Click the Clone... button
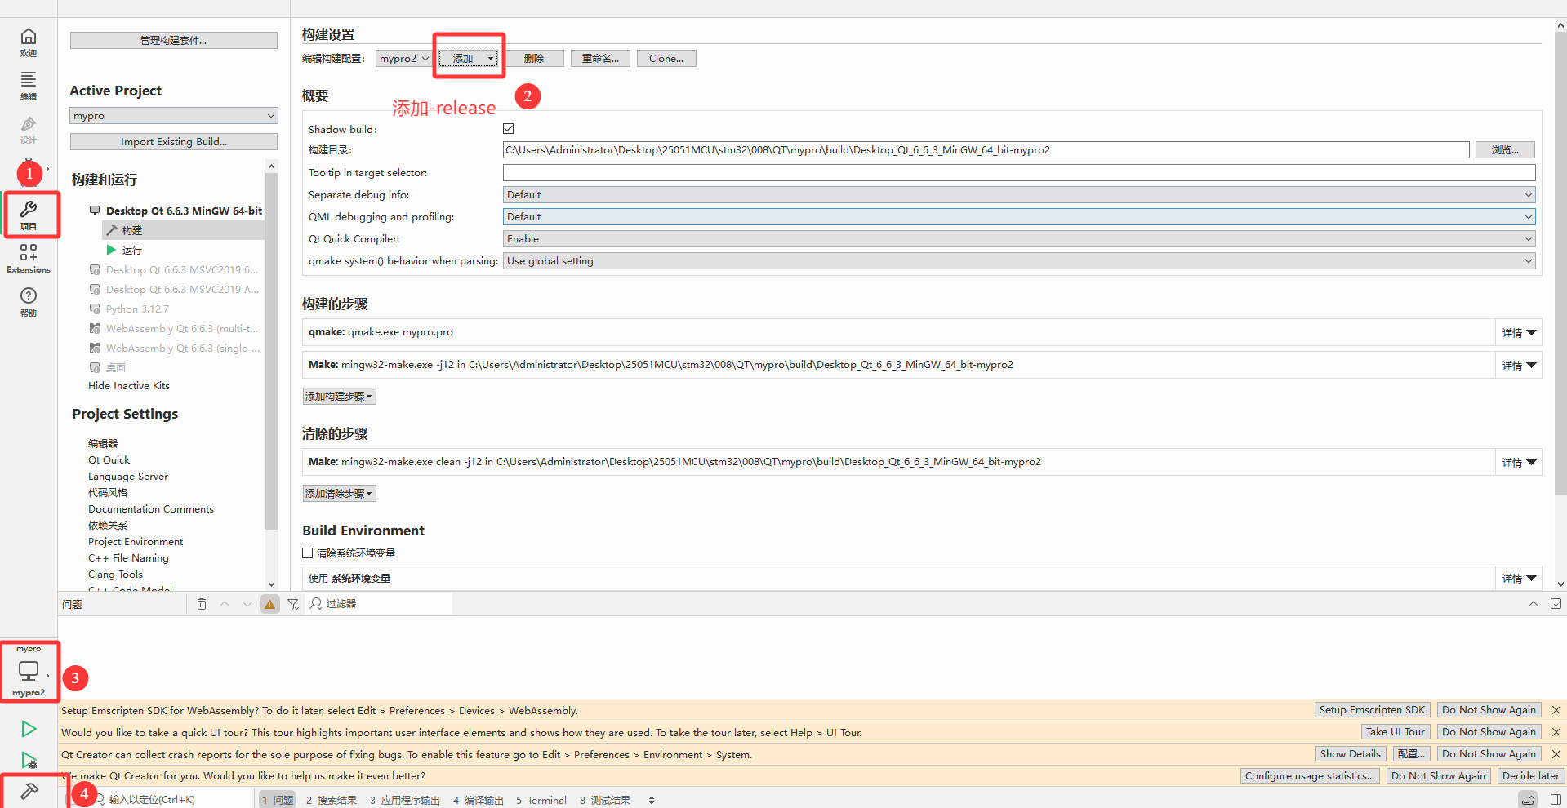The image size is (1567, 808). pos(666,59)
